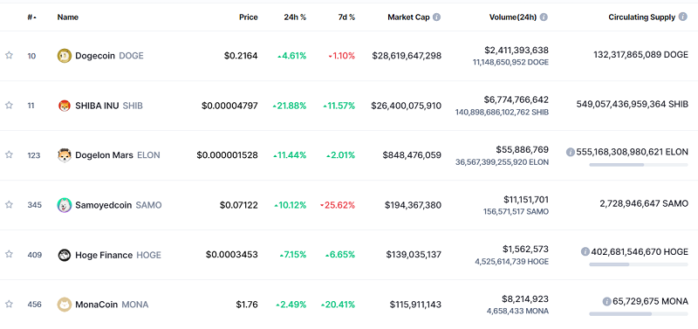Click Hoge Finance price $0.0003453
Image resolution: width=698 pixels, height=329 pixels.
[231, 255]
